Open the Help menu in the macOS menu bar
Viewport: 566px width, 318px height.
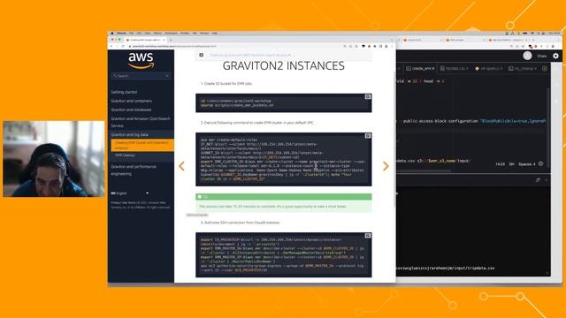215,34
